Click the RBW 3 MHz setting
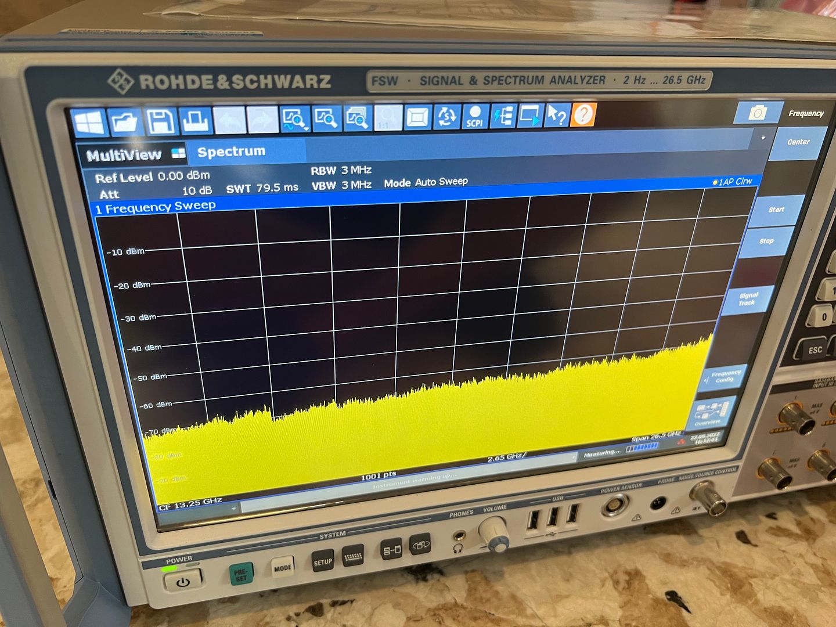Viewport: 836px width, 627px height. [341, 171]
